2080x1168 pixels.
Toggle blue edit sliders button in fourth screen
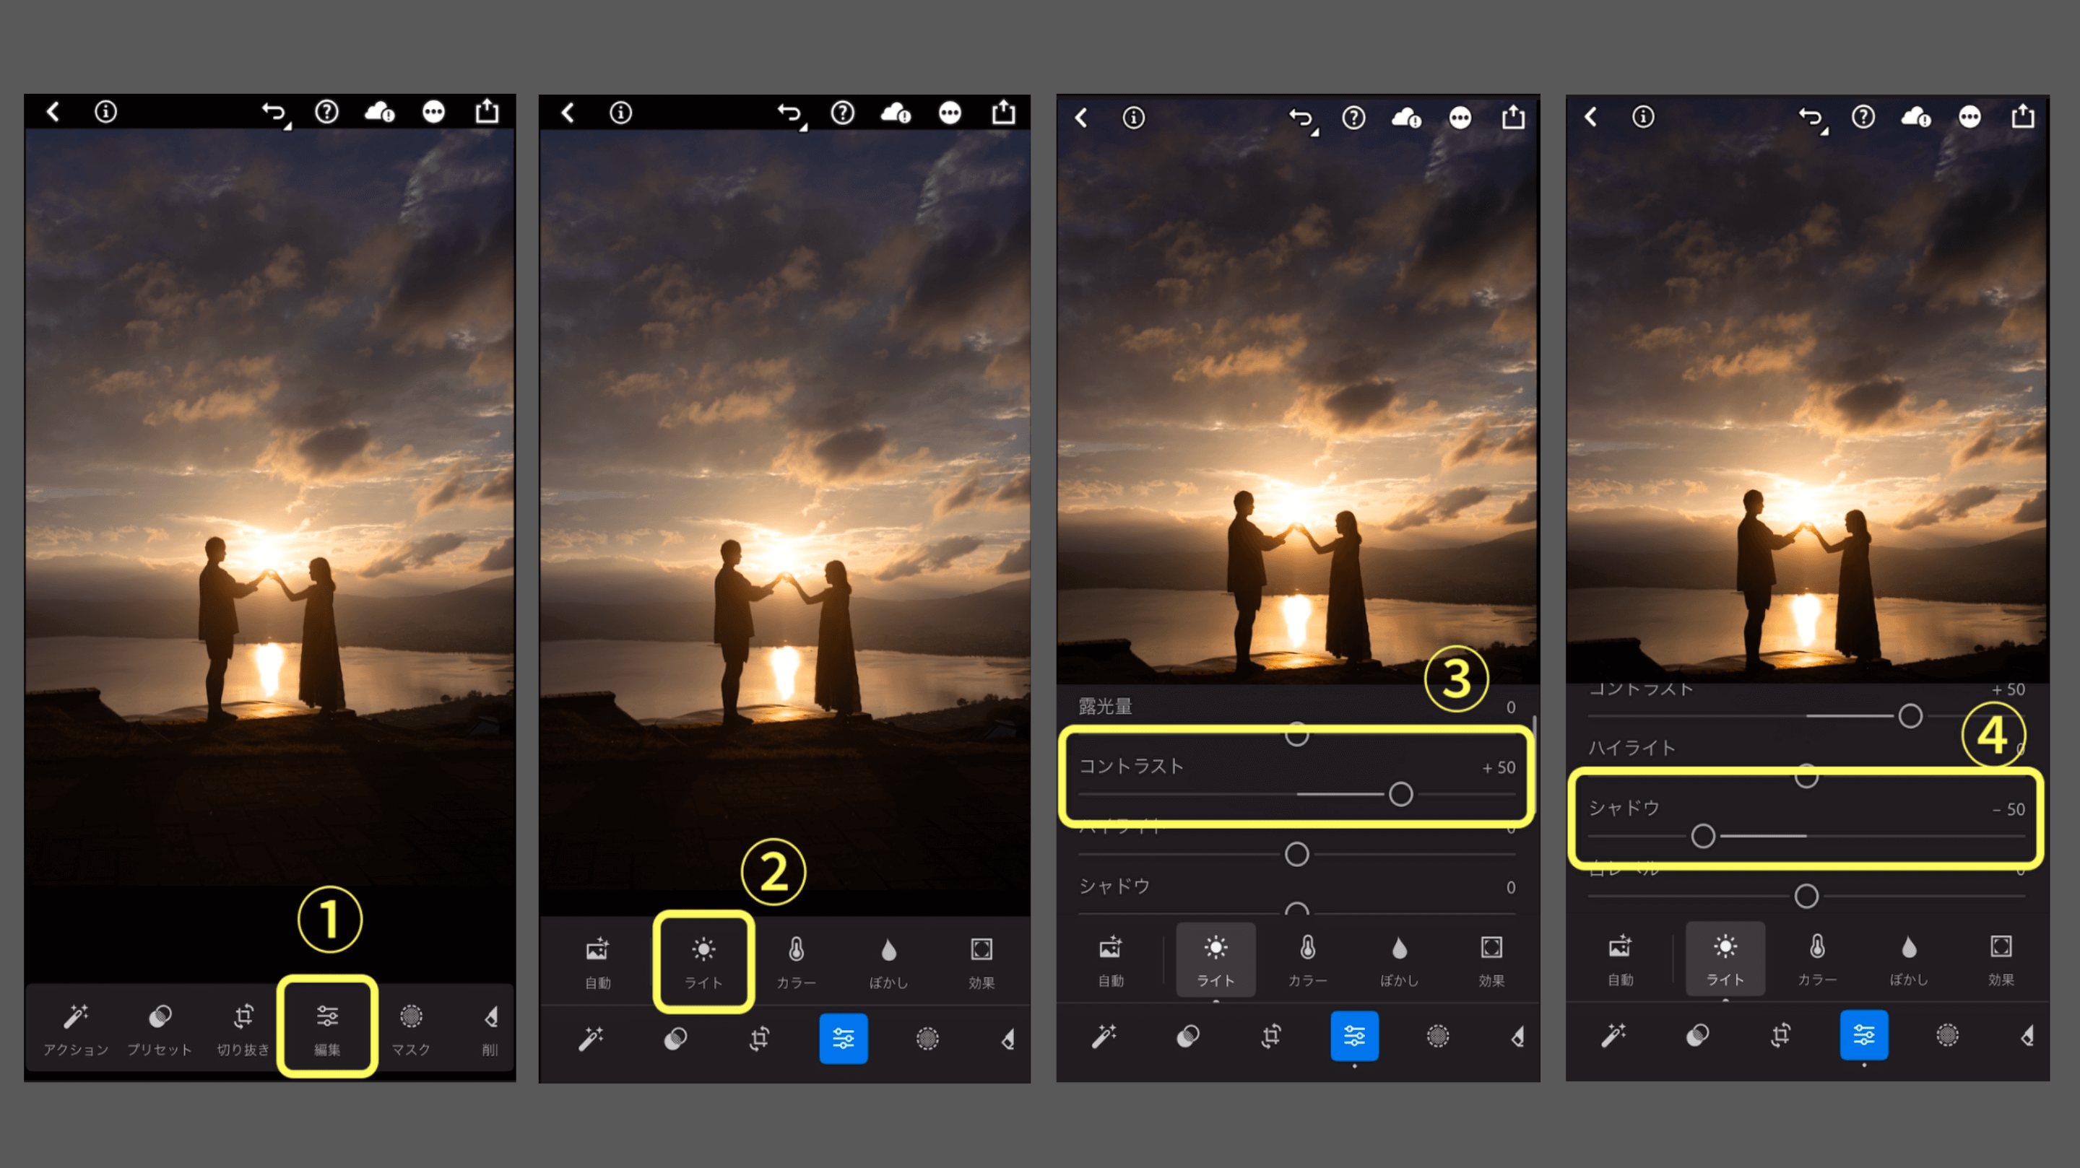point(1863,1035)
